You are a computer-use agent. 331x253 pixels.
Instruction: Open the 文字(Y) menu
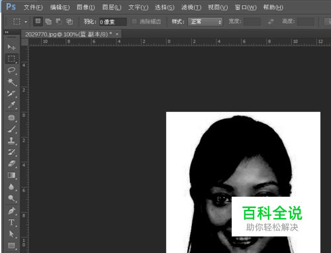point(138,7)
